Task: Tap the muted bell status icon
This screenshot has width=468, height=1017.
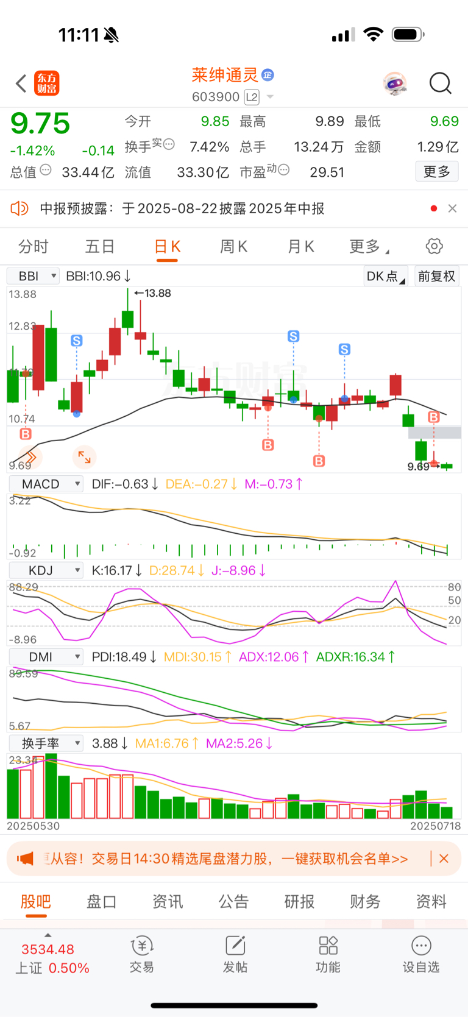Action: pos(112,35)
